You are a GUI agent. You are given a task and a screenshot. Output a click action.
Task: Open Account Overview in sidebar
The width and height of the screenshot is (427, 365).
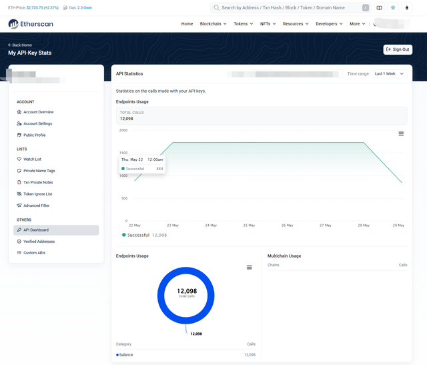(x=56, y=112)
